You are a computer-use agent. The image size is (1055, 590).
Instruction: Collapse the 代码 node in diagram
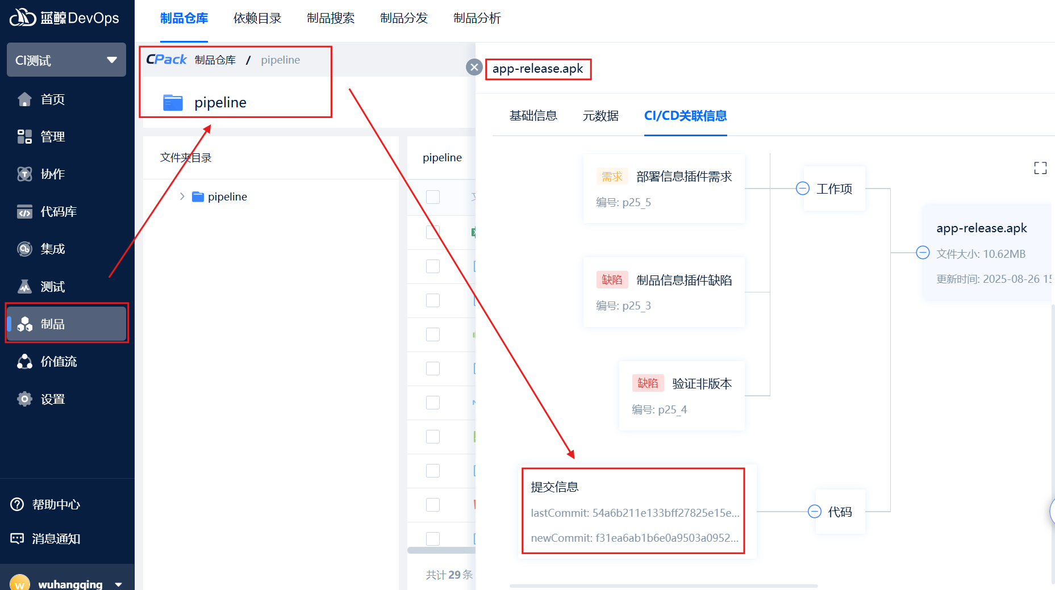click(x=814, y=512)
